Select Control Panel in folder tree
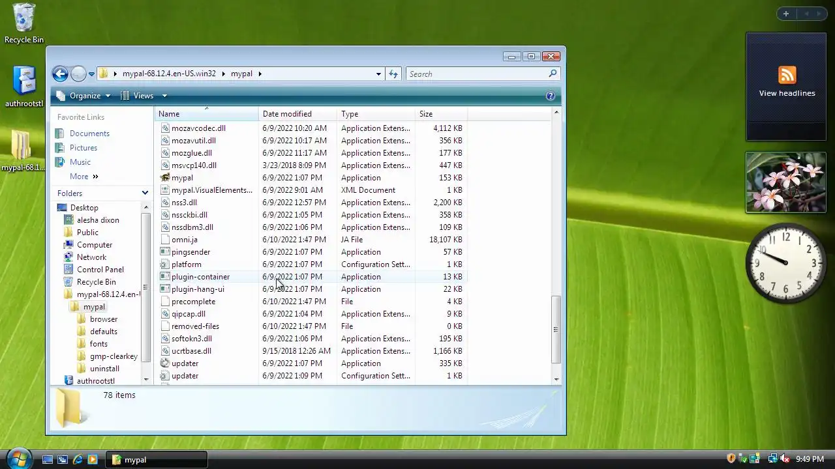 click(100, 270)
